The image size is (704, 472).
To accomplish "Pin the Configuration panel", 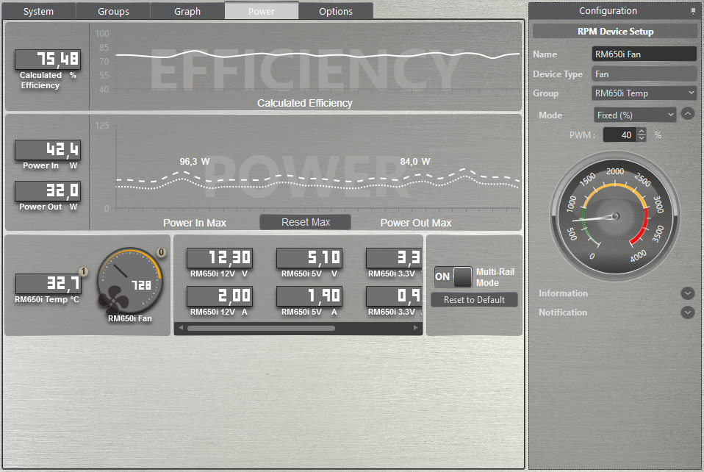I will click(693, 11).
